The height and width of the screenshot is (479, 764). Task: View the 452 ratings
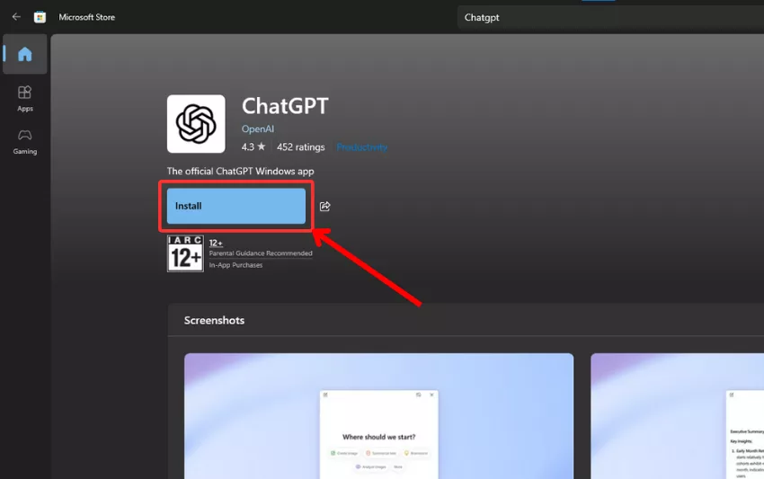(300, 147)
